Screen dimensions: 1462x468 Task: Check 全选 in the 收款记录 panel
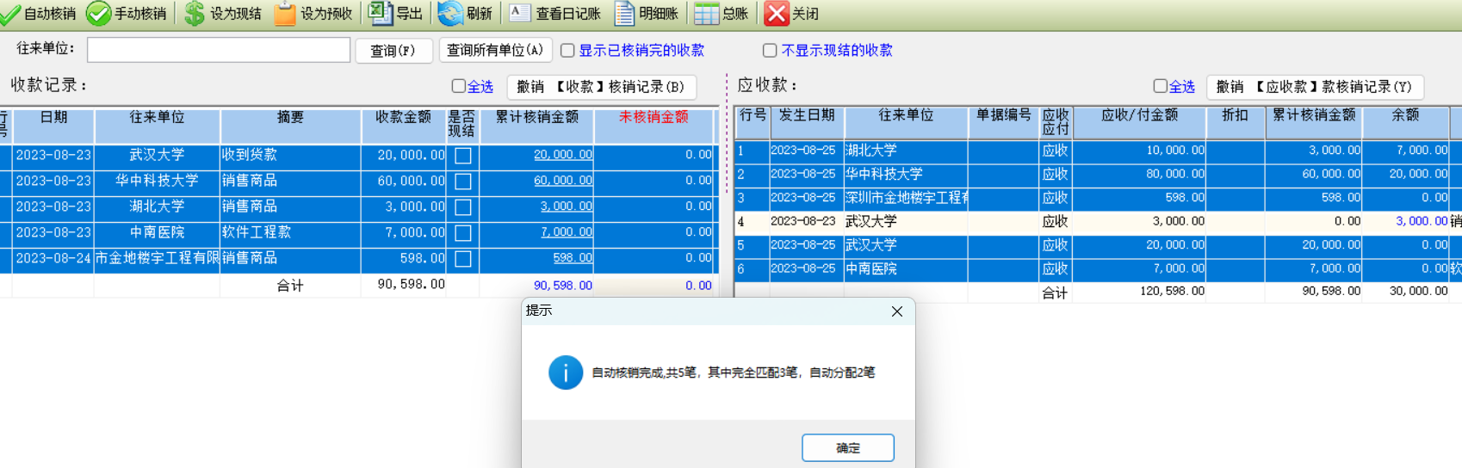point(458,86)
